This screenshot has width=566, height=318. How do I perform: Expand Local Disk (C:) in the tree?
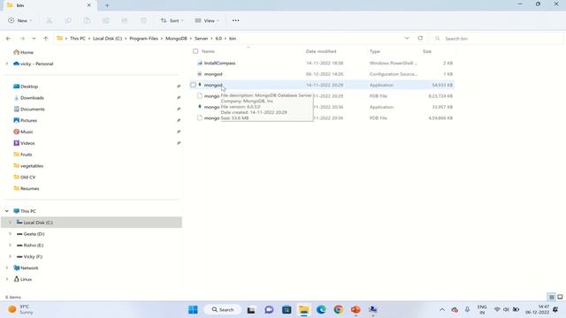coord(10,223)
